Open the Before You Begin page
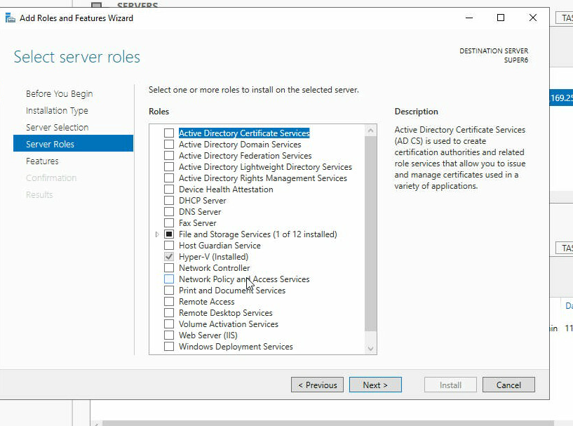This screenshot has width=573, height=426. 59,94
